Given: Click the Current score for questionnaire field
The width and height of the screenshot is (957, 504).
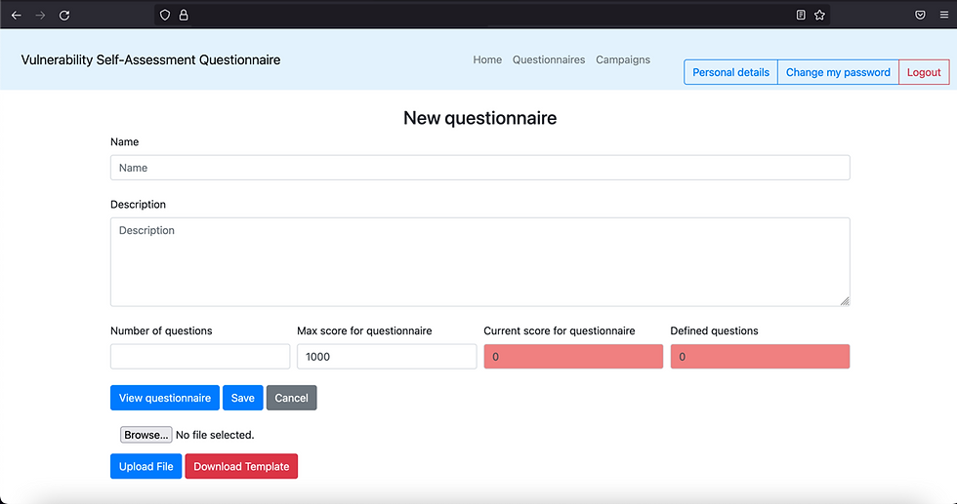Looking at the screenshot, I should 573,357.
